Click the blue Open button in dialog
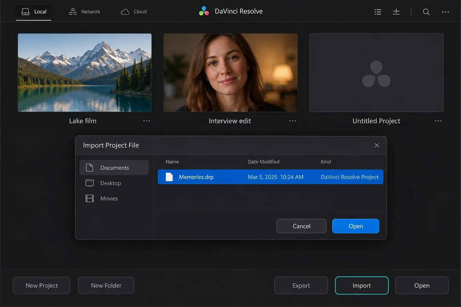 356,226
